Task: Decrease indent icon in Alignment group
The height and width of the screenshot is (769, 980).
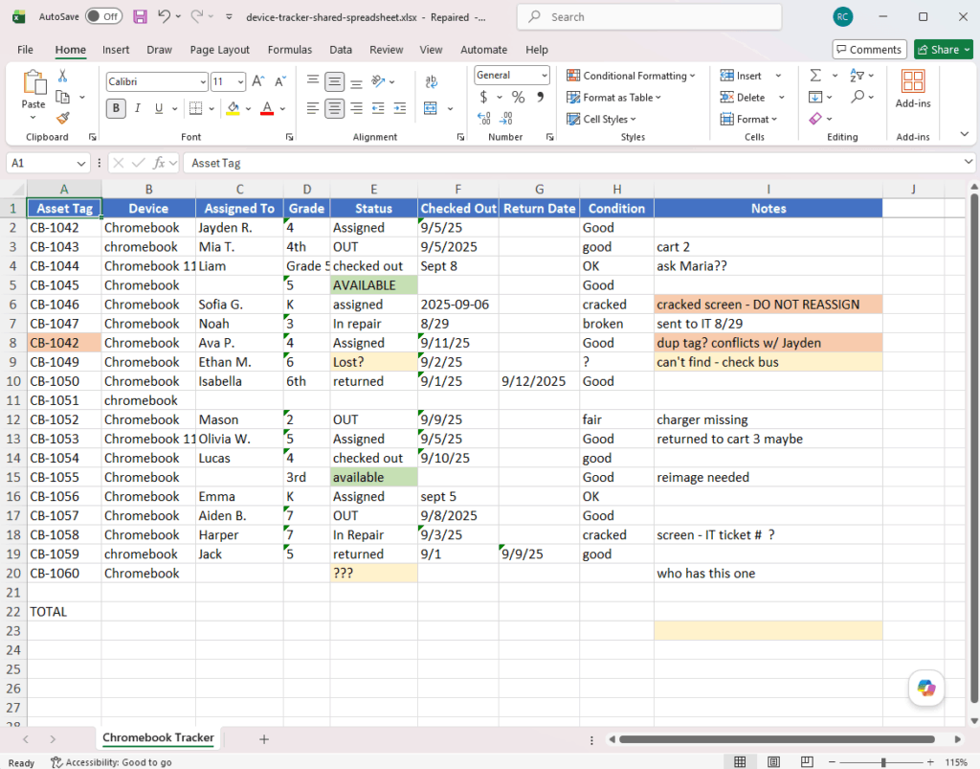Action: [x=378, y=108]
